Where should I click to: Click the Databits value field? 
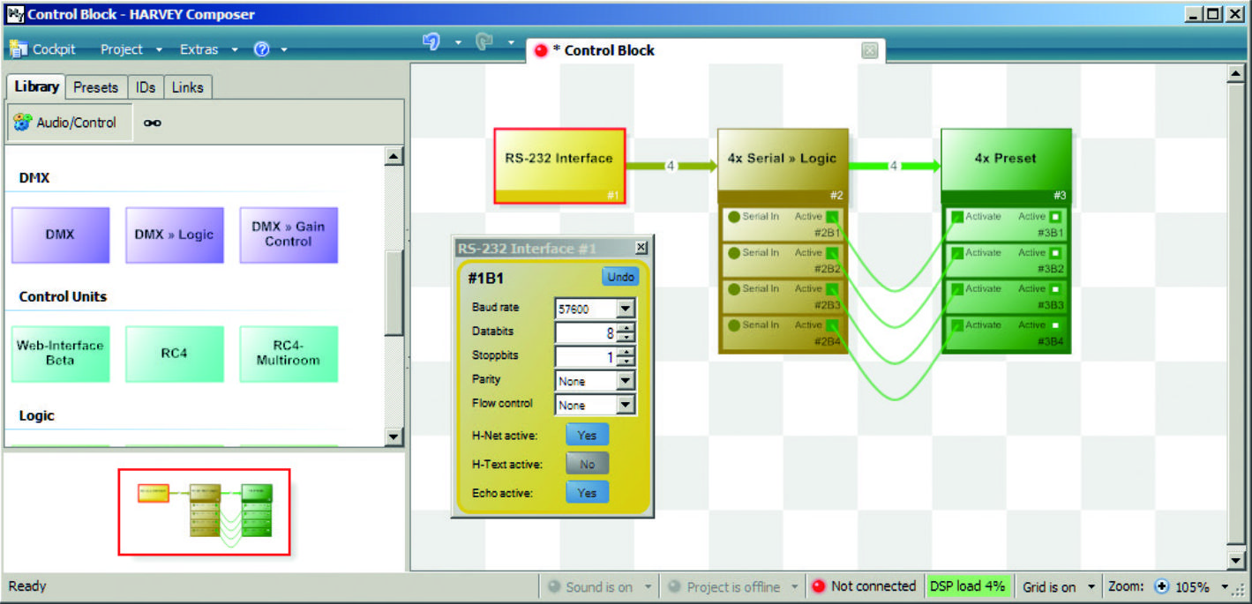click(x=586, y=332)
